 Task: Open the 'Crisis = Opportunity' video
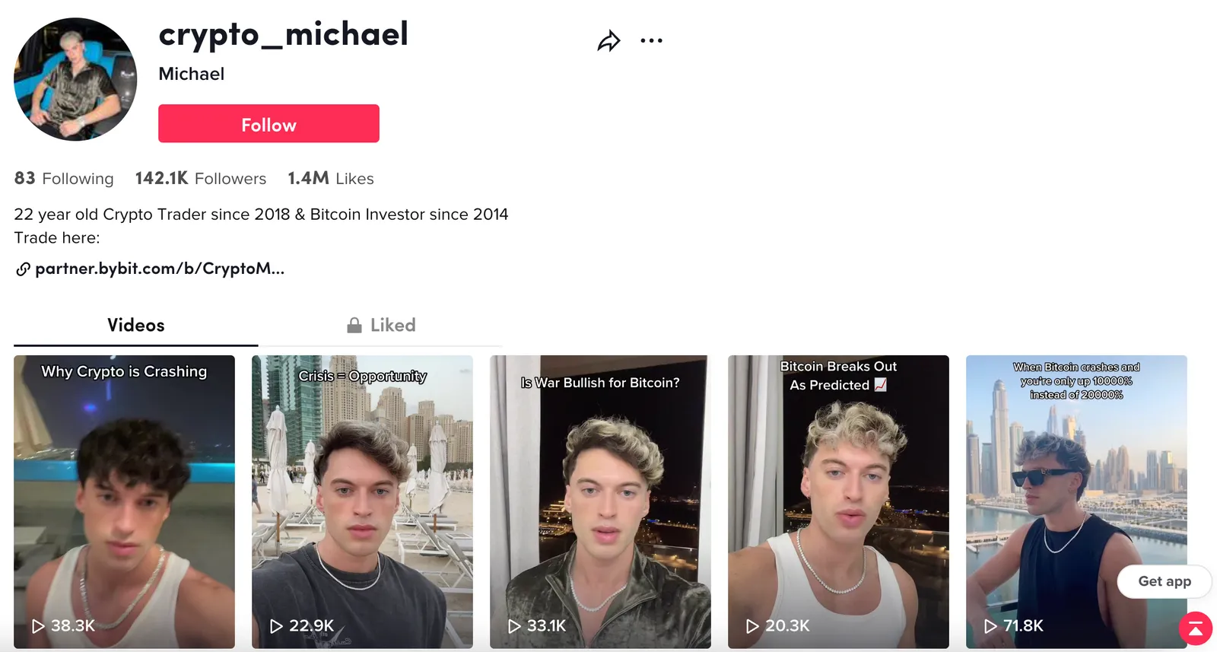(x=362, y=502)
